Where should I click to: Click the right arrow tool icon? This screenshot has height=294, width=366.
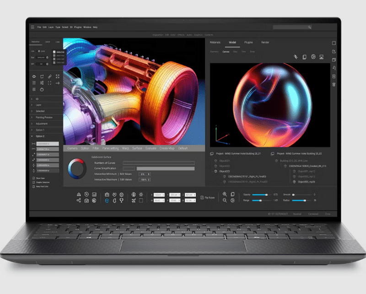[58, 83]
